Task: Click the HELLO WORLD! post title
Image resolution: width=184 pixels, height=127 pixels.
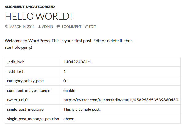Action: click(38, 16)
